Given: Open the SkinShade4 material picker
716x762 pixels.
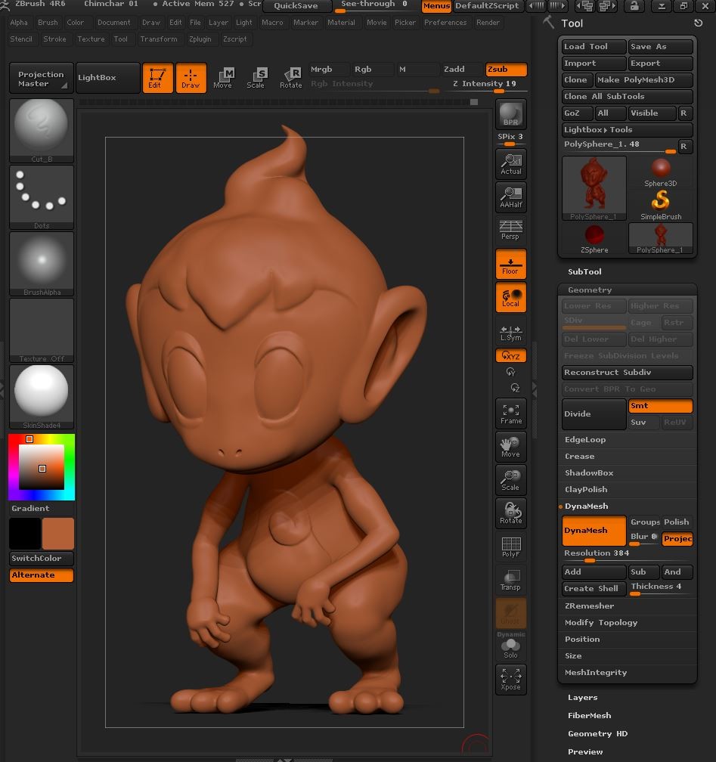Looking at the screenshot, I should coord(42,391).
